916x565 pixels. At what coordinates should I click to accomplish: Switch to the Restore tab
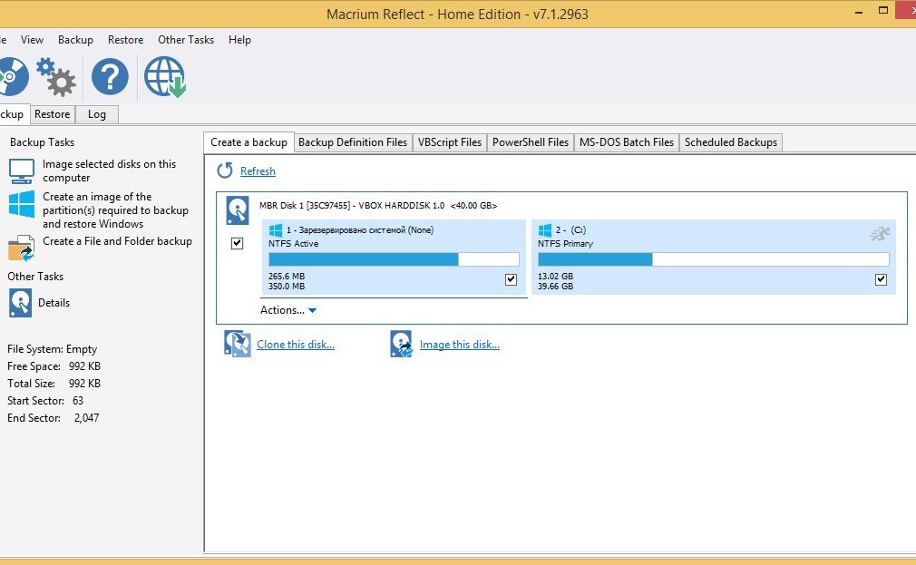click(52, 114)
